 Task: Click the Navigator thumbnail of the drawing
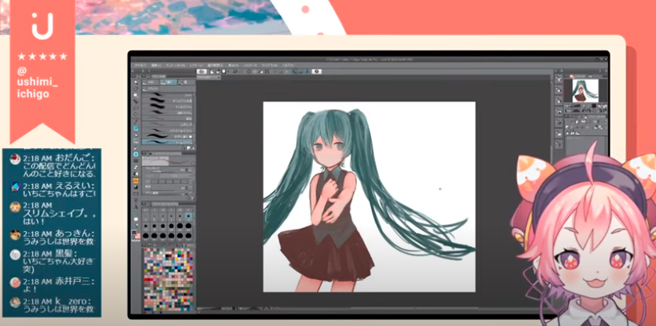(x=585, y=90)
